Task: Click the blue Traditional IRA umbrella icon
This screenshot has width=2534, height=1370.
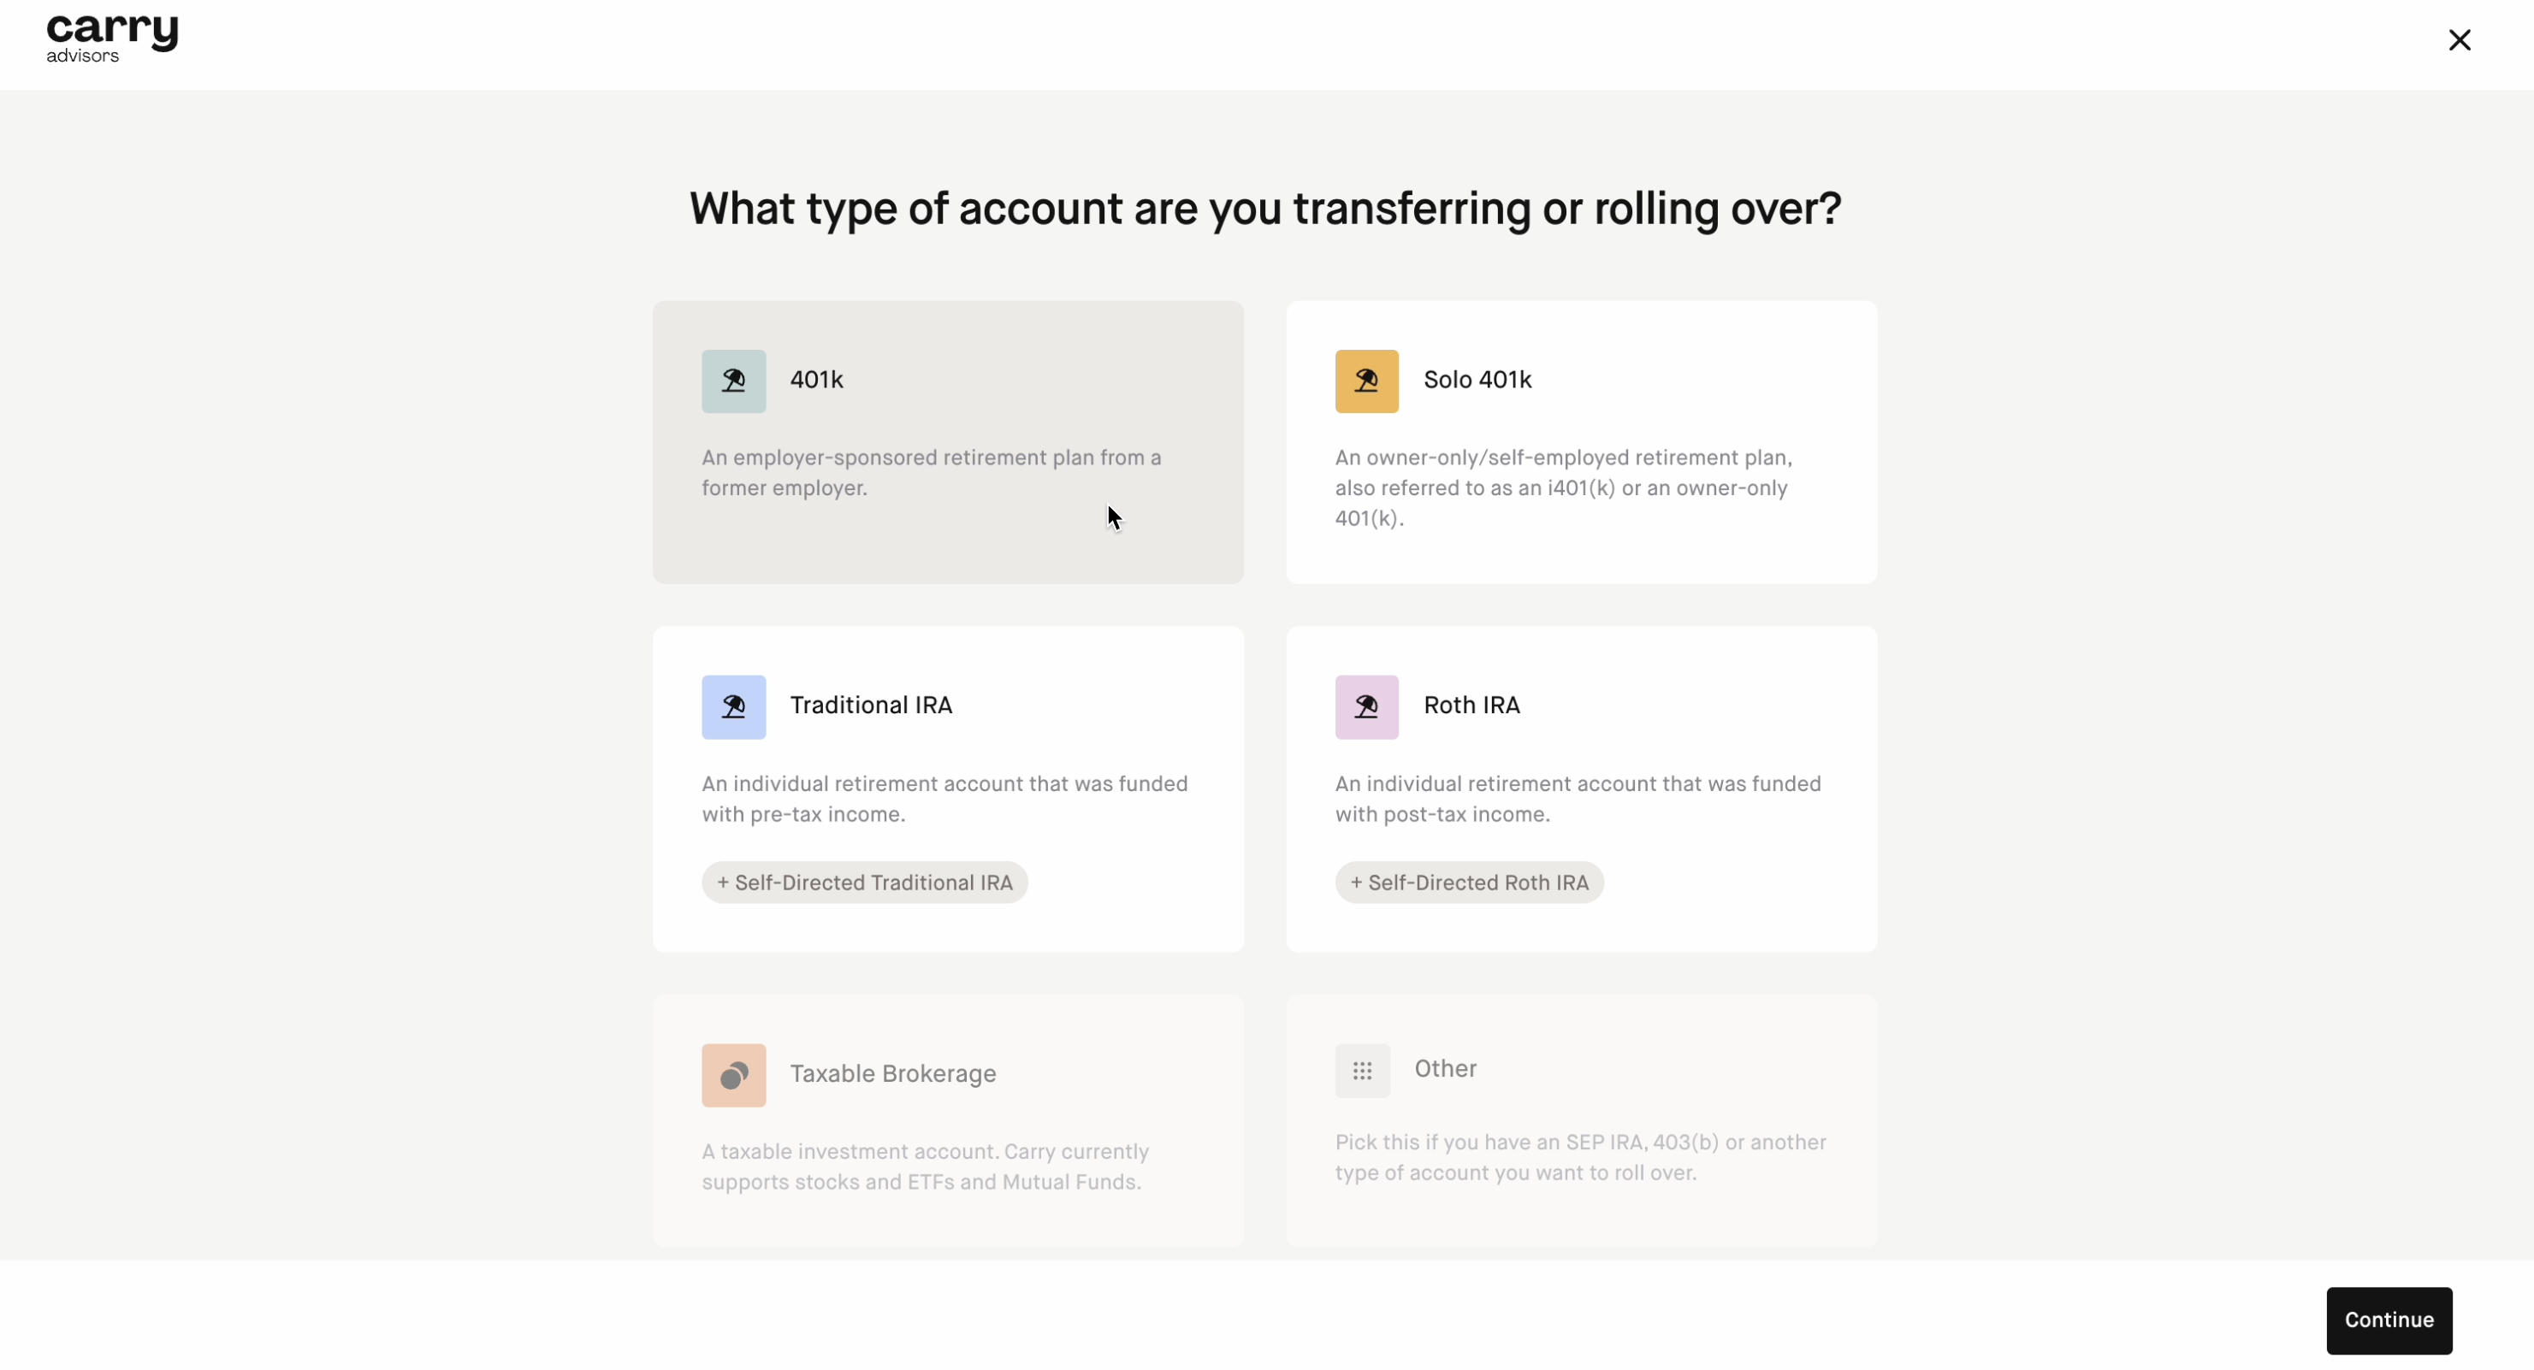Action: pos(734,706)
